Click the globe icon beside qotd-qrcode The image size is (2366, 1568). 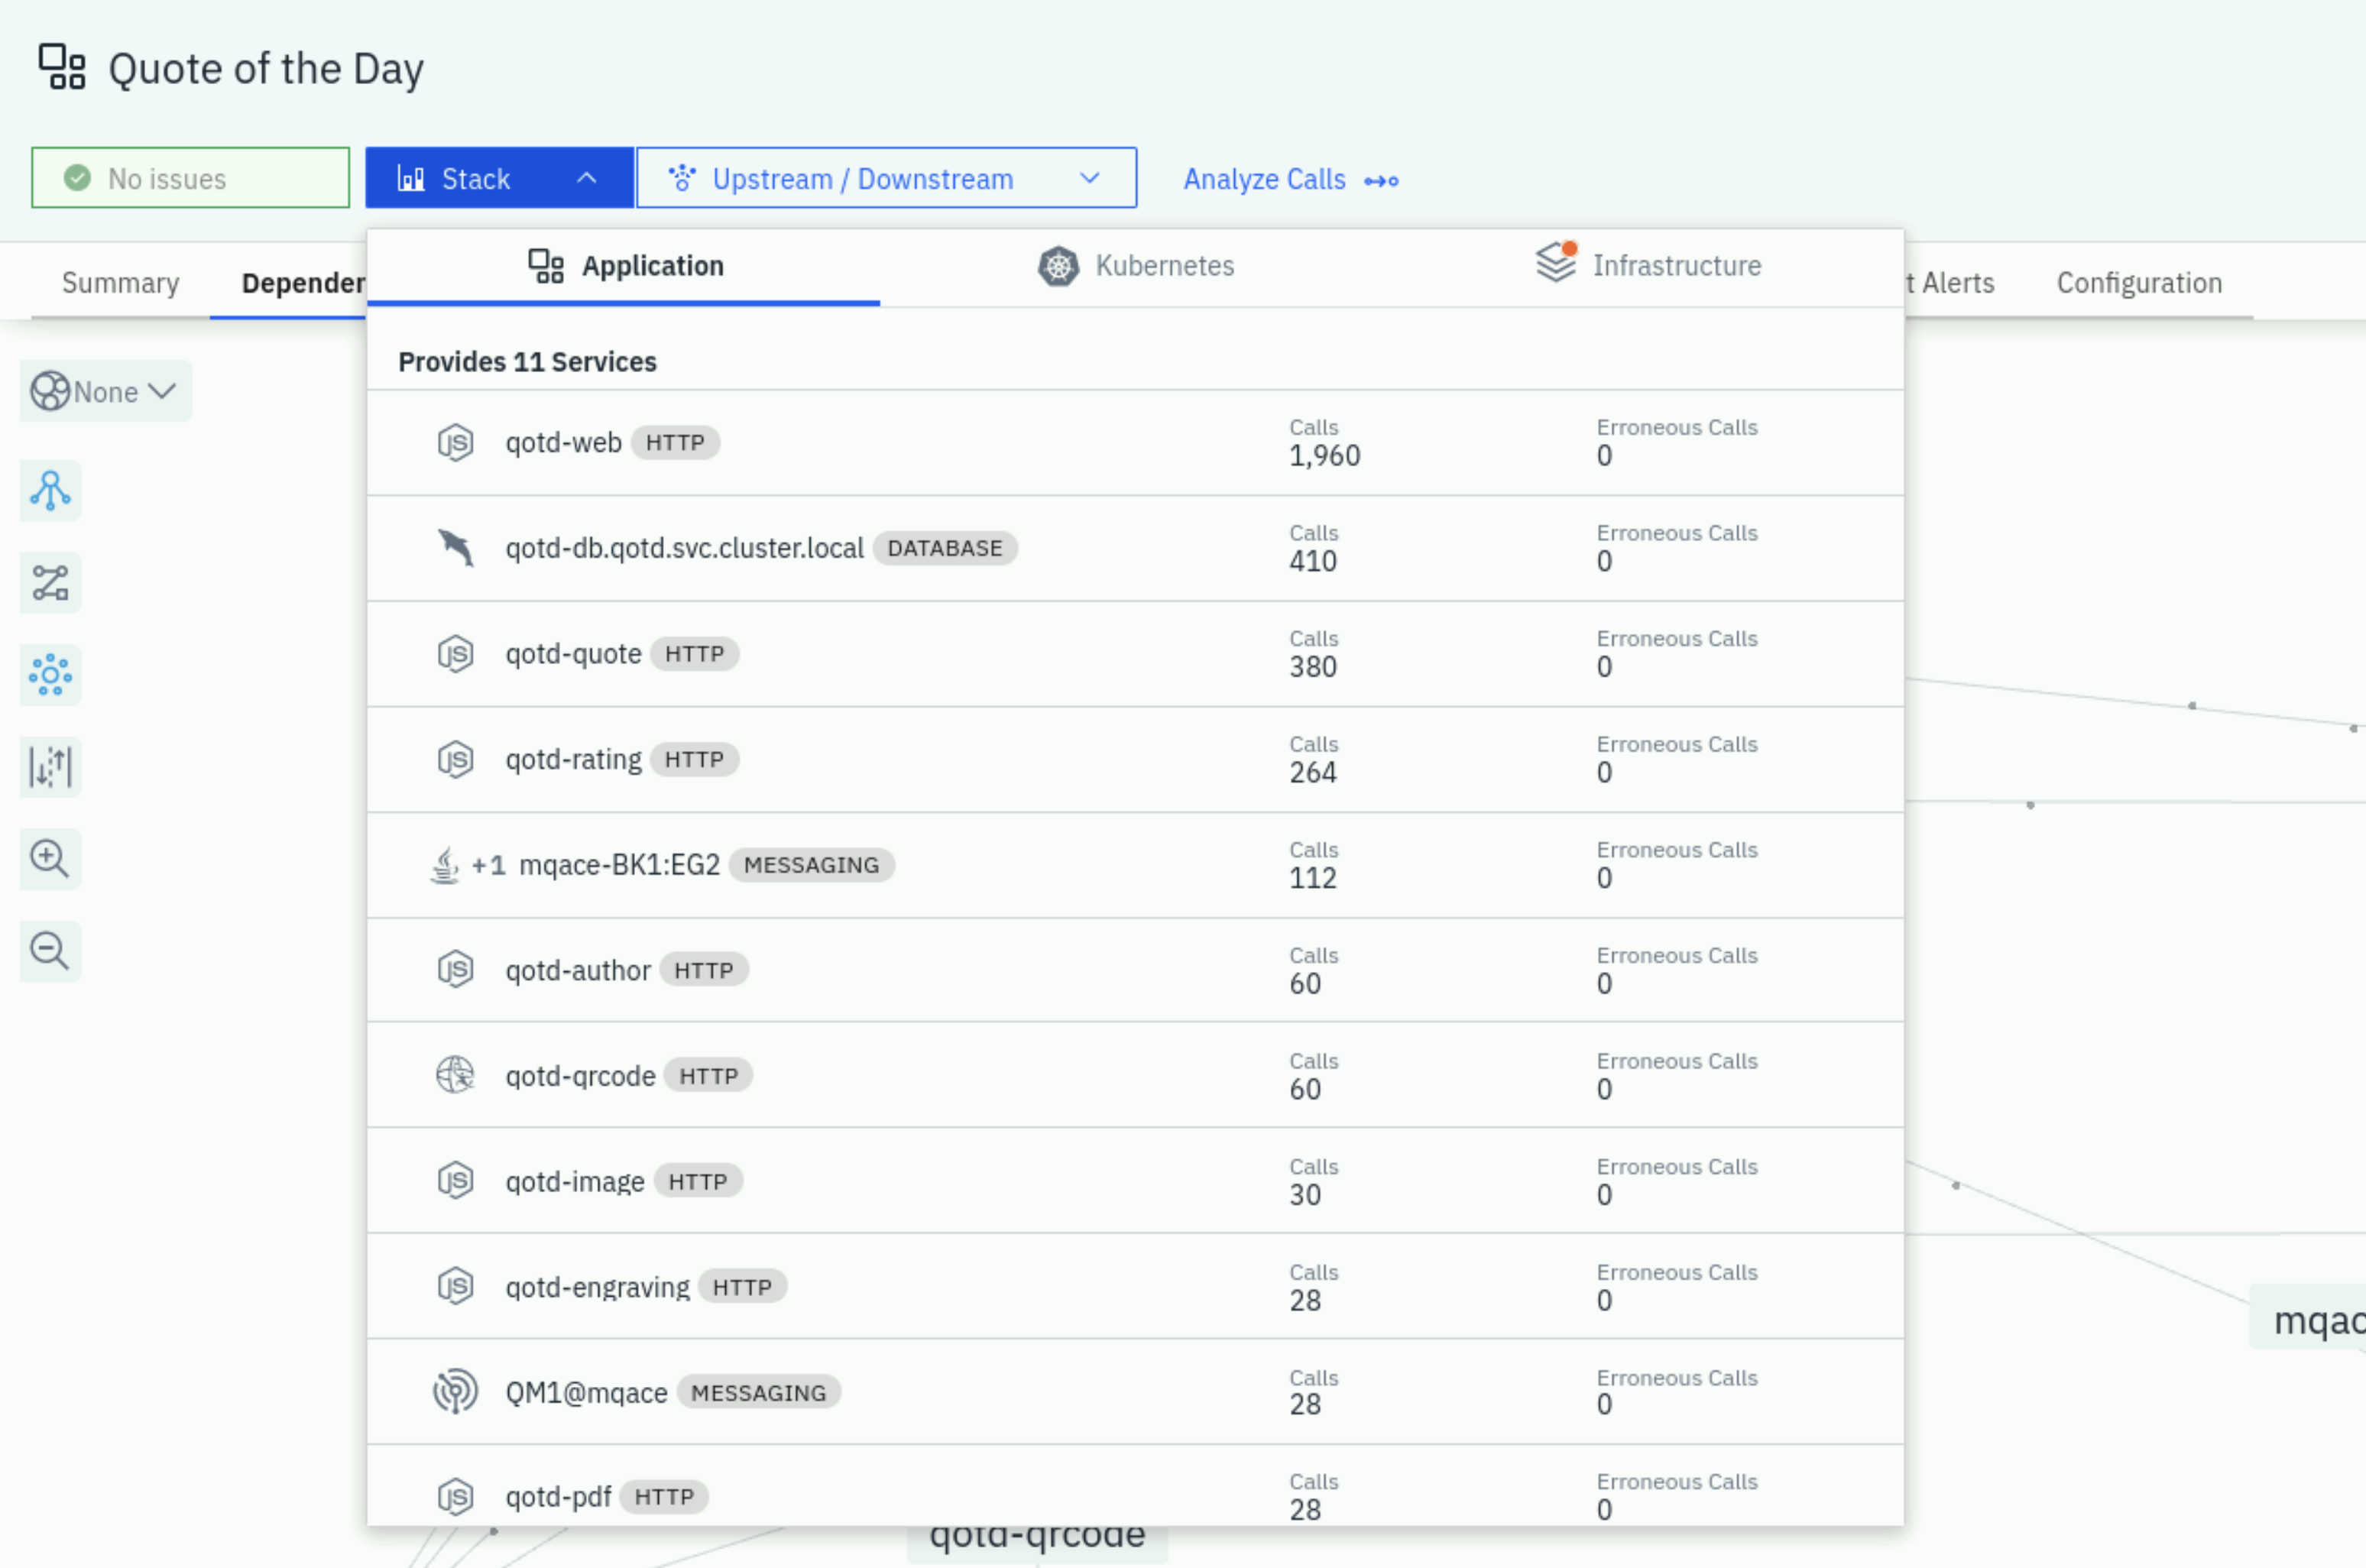click(455, 1076)
